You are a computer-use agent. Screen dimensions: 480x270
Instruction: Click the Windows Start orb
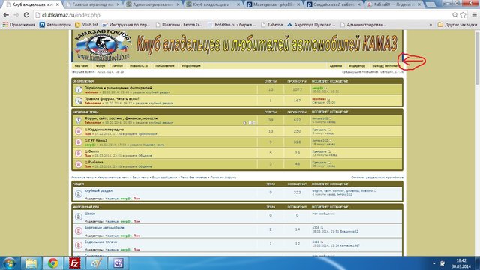click(x=10, y=263)
